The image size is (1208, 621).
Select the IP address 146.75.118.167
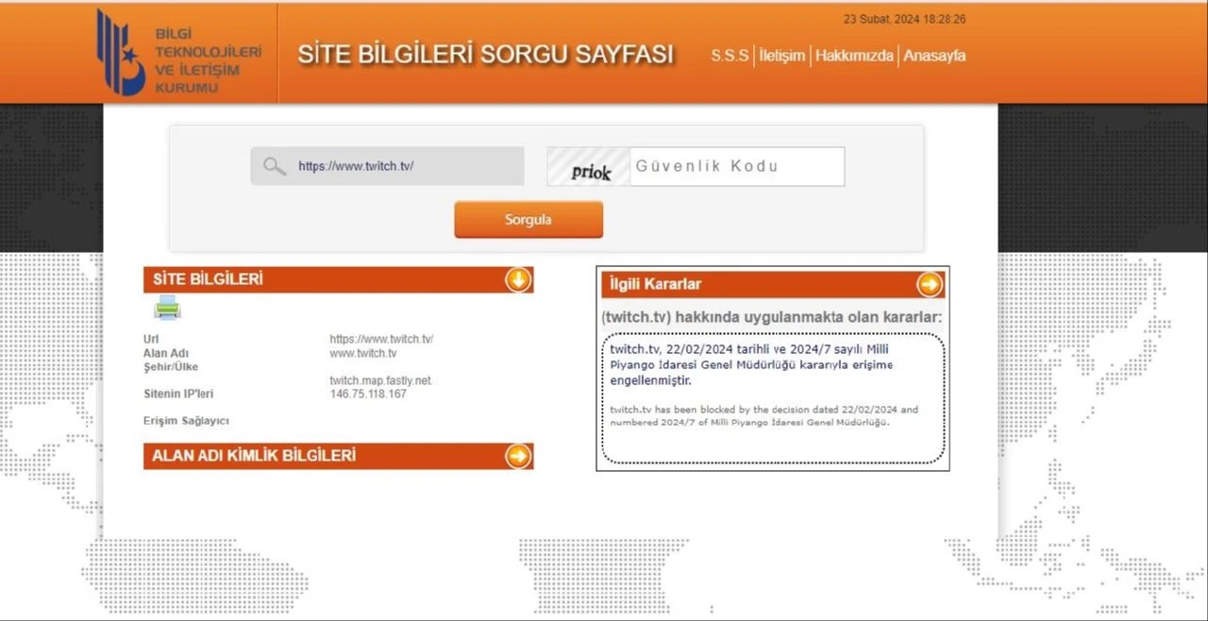pyautogui.click(x=366, y=394)
